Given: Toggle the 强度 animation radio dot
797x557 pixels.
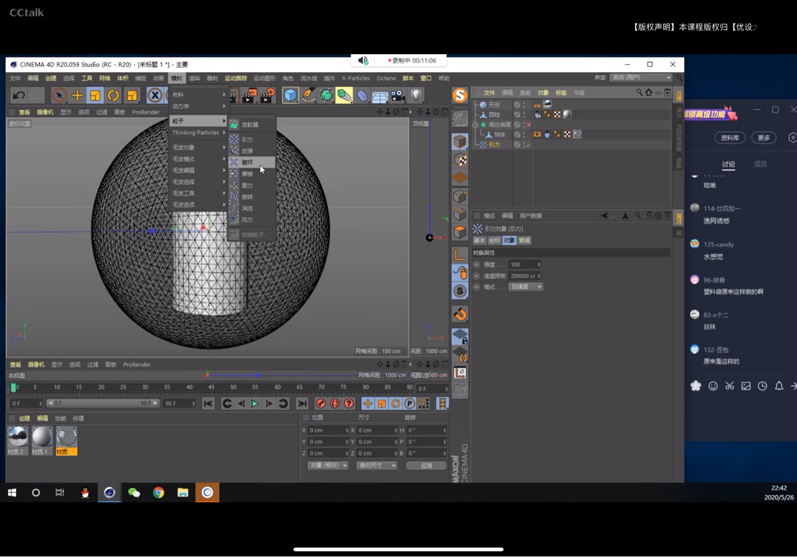Looking at the screenshot, I should (x=476, y=264).
